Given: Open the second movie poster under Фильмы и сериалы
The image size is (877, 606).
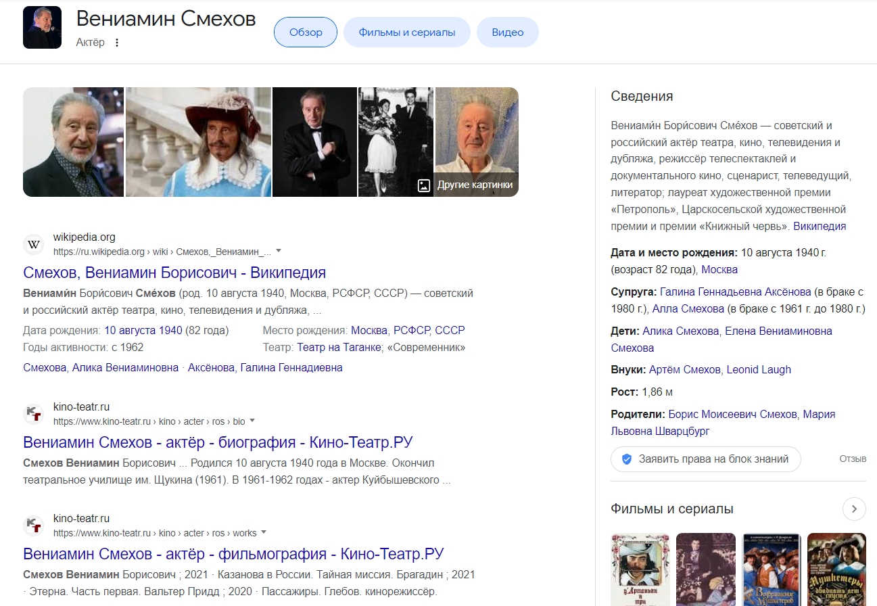Looking at the screenshot, I should tap(705, 569).
